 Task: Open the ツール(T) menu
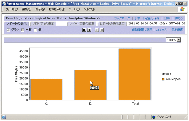[x=74, y=9]
